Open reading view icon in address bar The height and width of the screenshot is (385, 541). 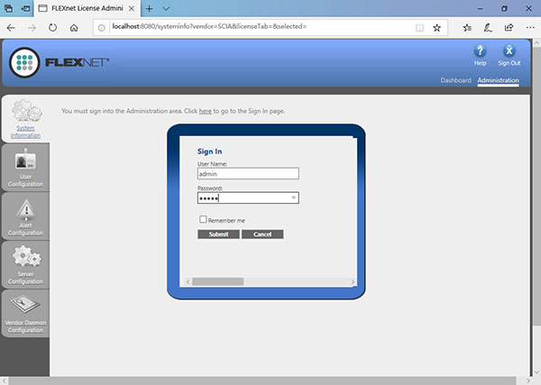tap(419, 28)
